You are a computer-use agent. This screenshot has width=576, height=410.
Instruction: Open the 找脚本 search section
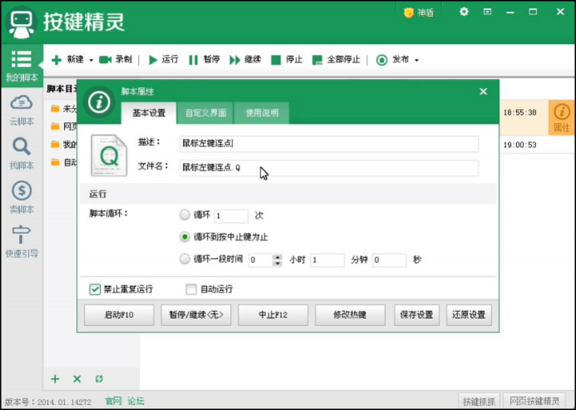coord(22,154)
